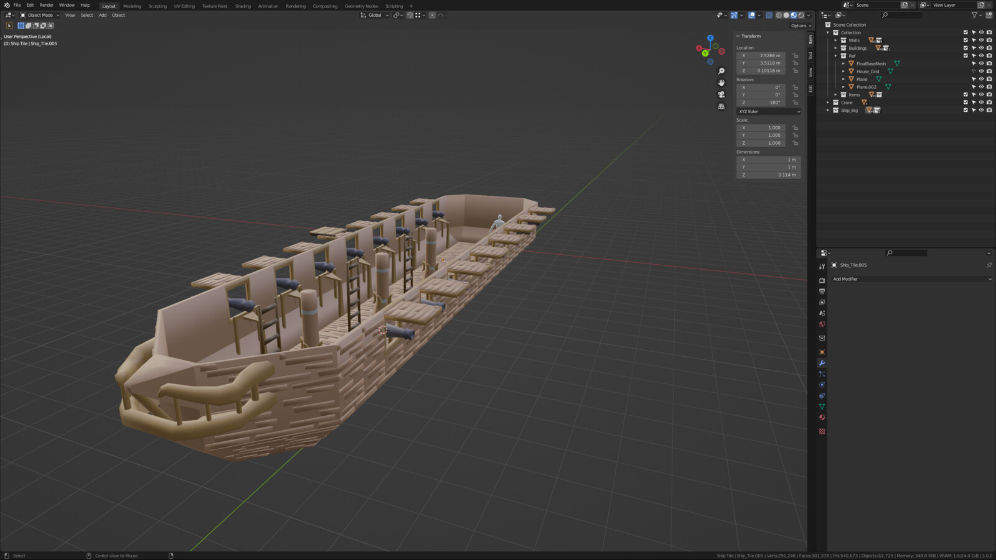Image resolution: width=996 pixels, height=560 pixels.
Task: Open the sidebar View tab
Action: 810,72
